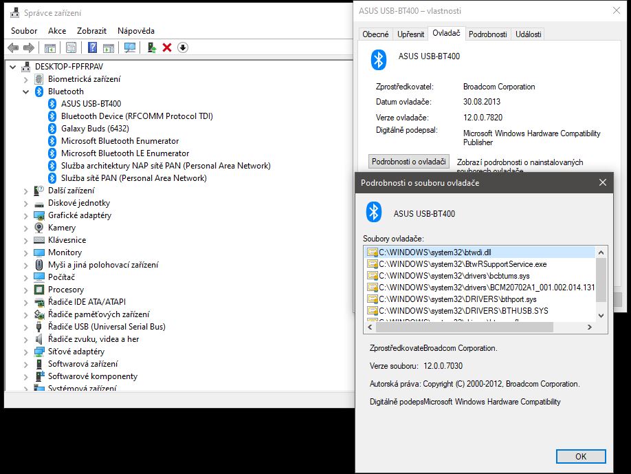Expand Biometrická zařízení category
Screen dimensions: 631x474
(x=25, y=80)
